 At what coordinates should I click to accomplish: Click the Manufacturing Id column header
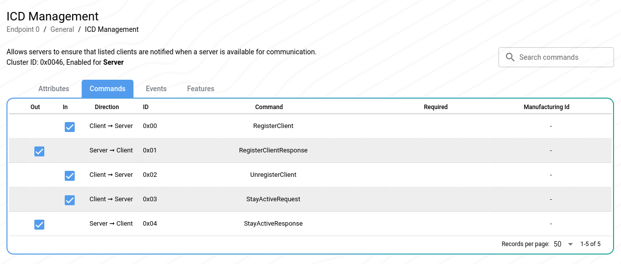pos(546,107)
